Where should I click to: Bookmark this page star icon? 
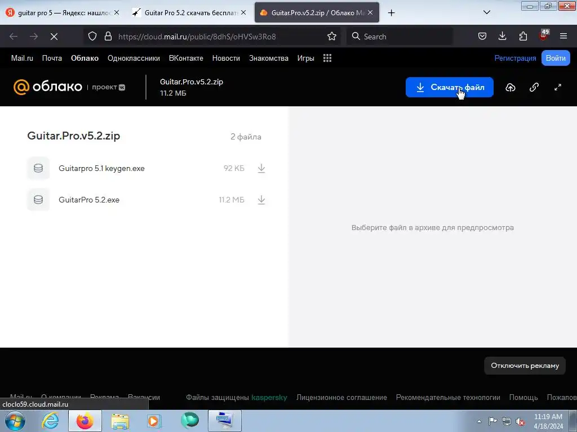[331, 36]
